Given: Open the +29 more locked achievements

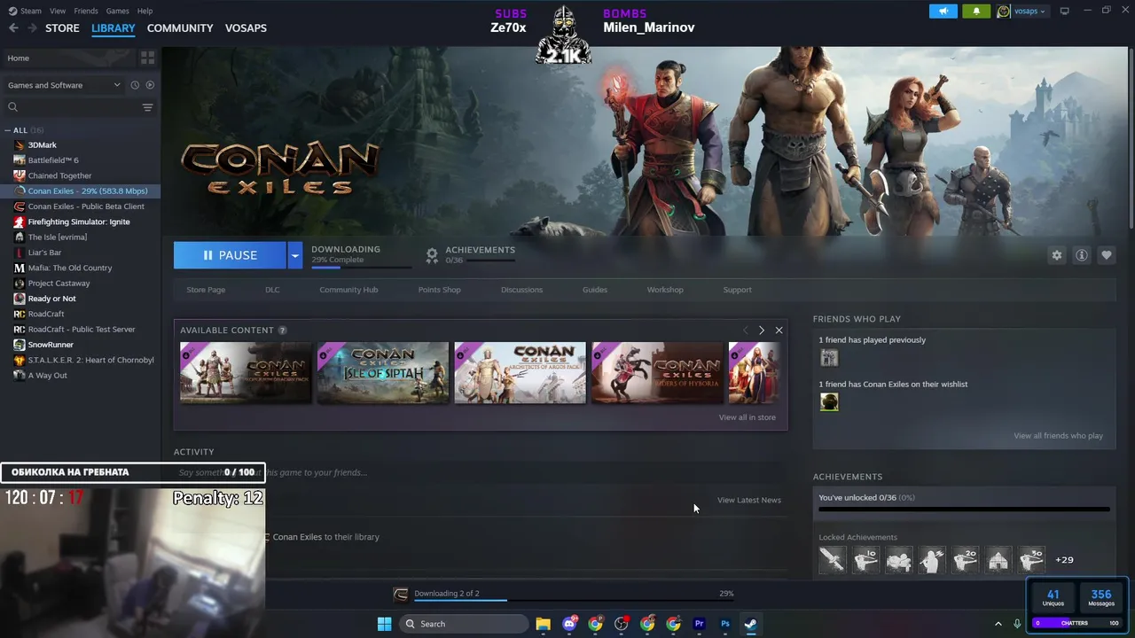Looking at the screenshot, I should tap(1064, 560).
